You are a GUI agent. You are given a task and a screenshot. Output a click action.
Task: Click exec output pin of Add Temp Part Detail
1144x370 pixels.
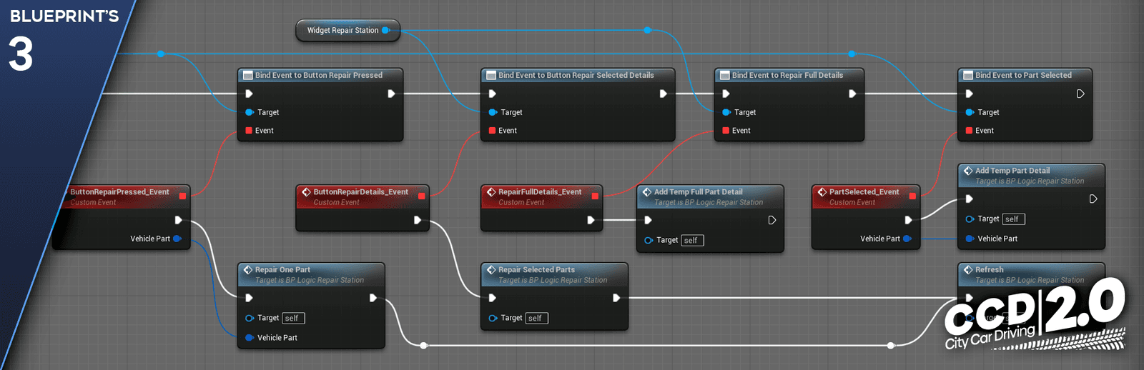coord(1093,199)
